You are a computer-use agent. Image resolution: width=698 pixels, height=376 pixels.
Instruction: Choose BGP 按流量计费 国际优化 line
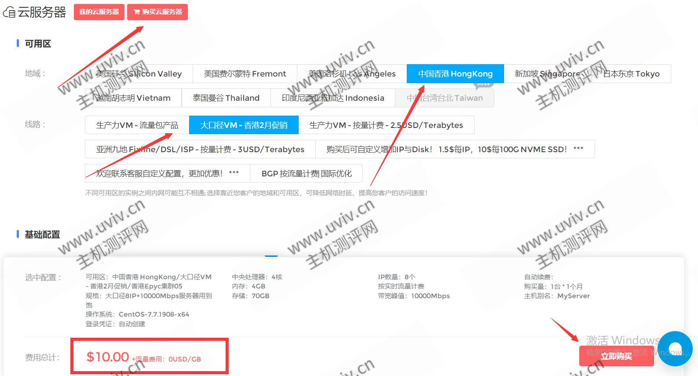[306, 174]
